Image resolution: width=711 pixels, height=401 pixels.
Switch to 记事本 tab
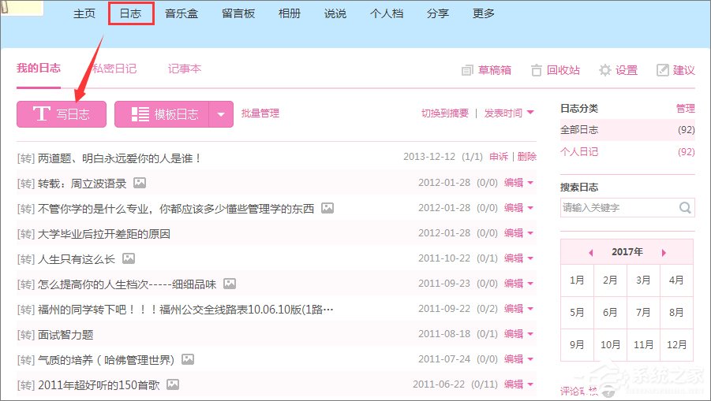[185, 69]
